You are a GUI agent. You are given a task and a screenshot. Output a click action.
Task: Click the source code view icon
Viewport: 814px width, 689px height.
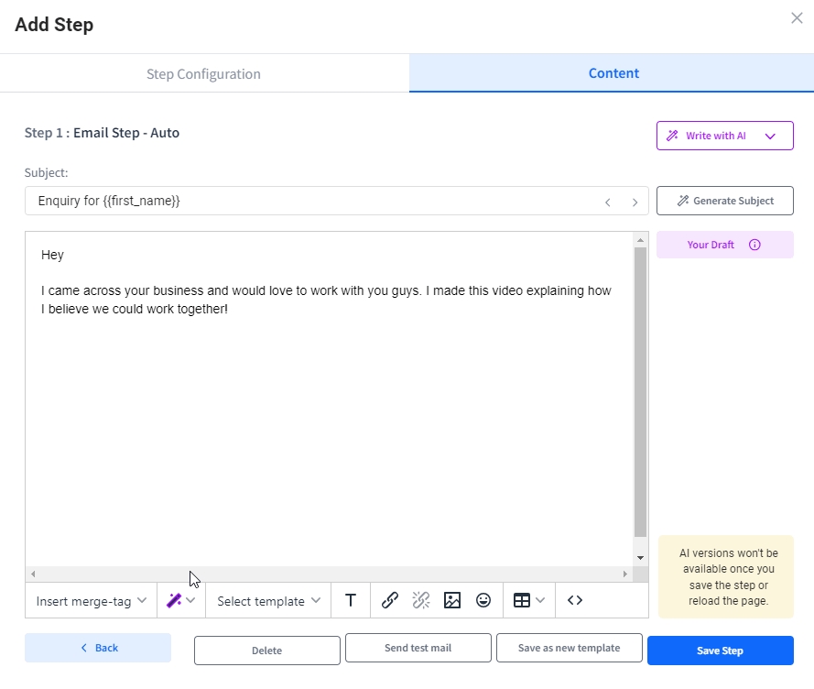click(x=575, y=600)
